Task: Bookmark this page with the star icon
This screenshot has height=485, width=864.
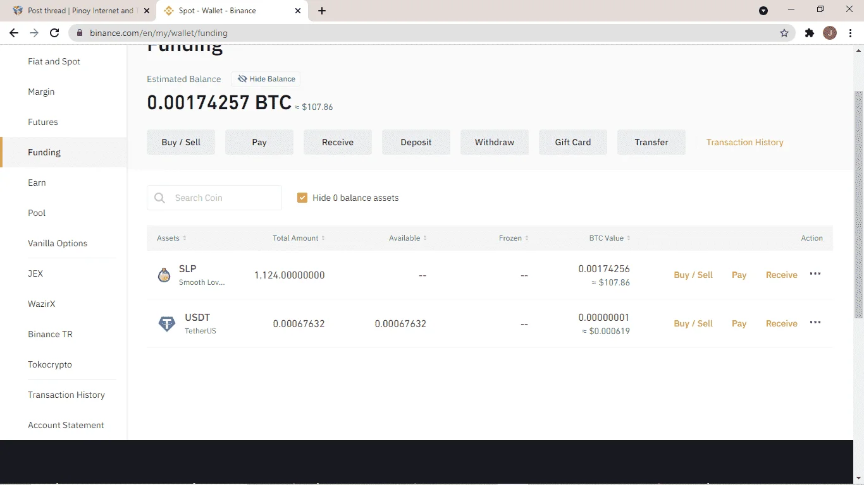Action: (784, 33)
